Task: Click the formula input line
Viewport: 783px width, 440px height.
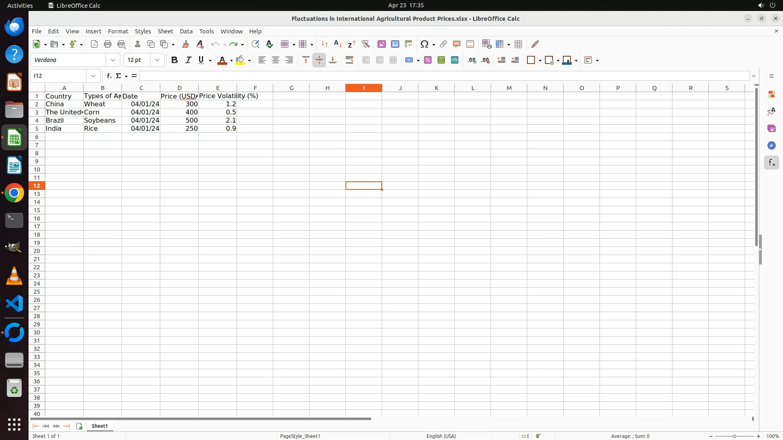Action: [444, 76]
